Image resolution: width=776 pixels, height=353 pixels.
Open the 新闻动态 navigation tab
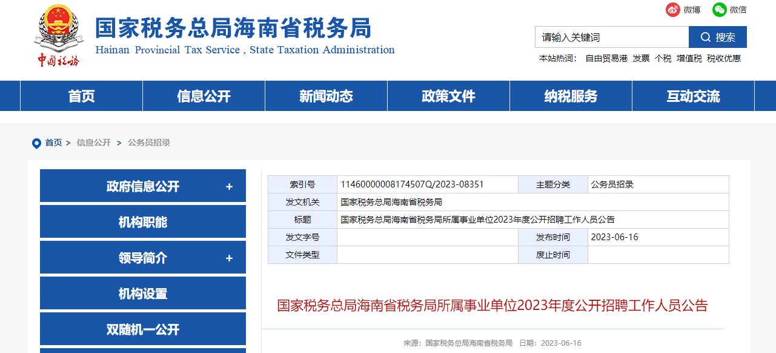click(327, 96)
